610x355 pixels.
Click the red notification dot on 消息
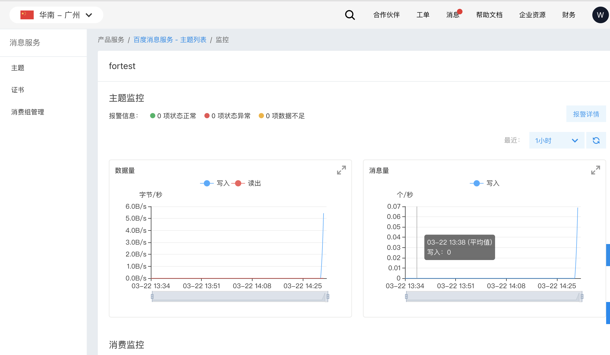tap(460, 12)
